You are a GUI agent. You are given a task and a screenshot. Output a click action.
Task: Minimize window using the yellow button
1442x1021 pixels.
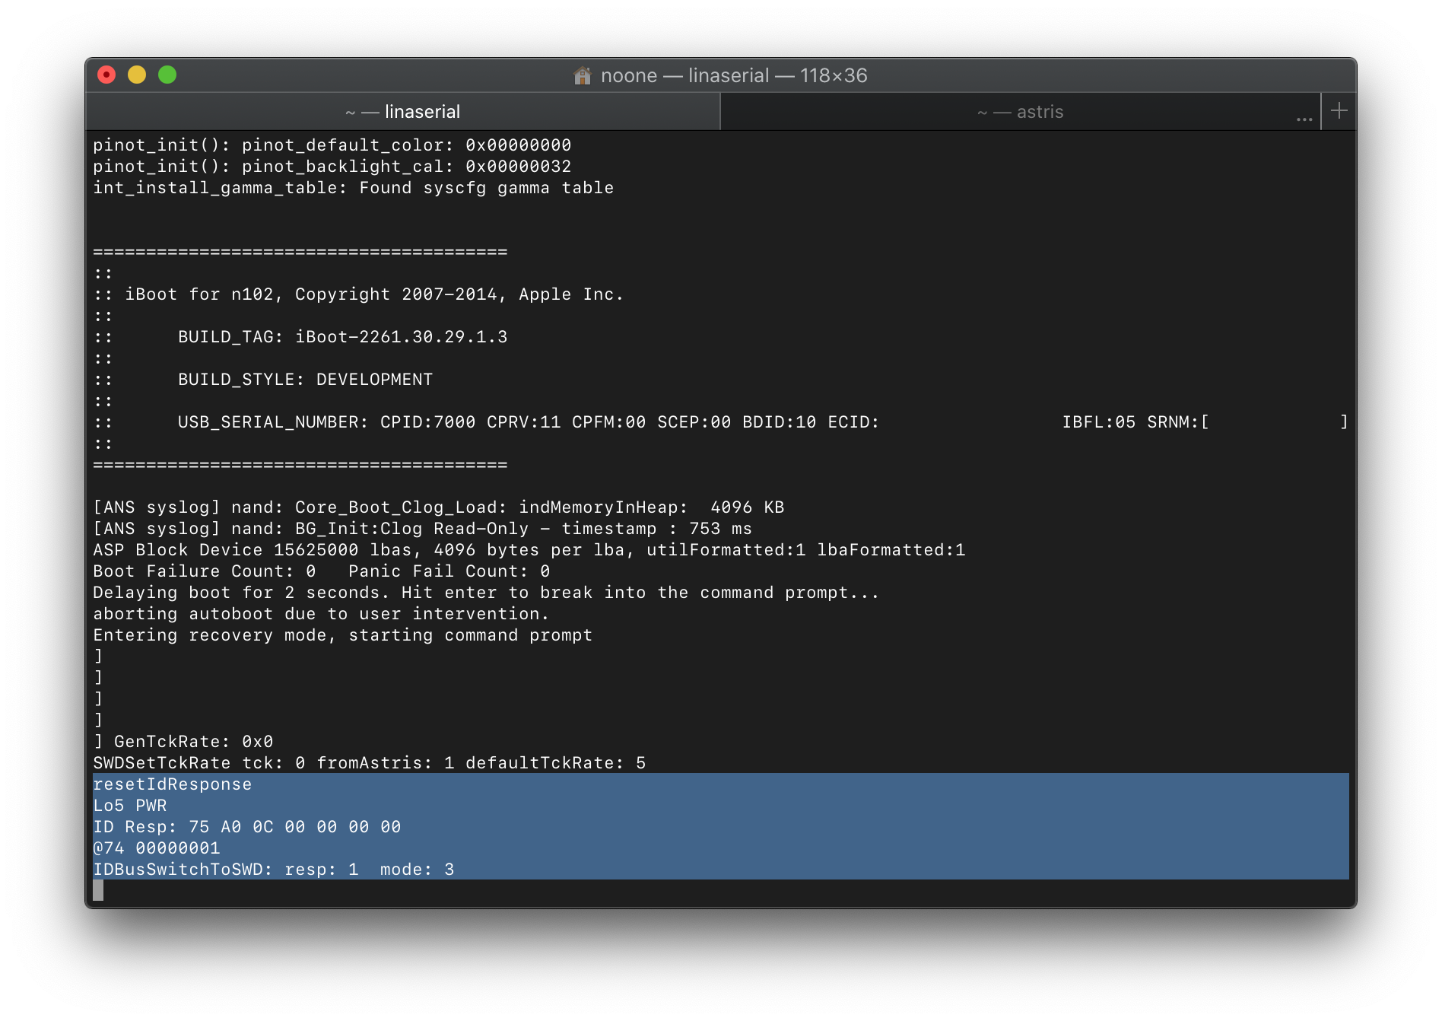[x=137, y=75]
